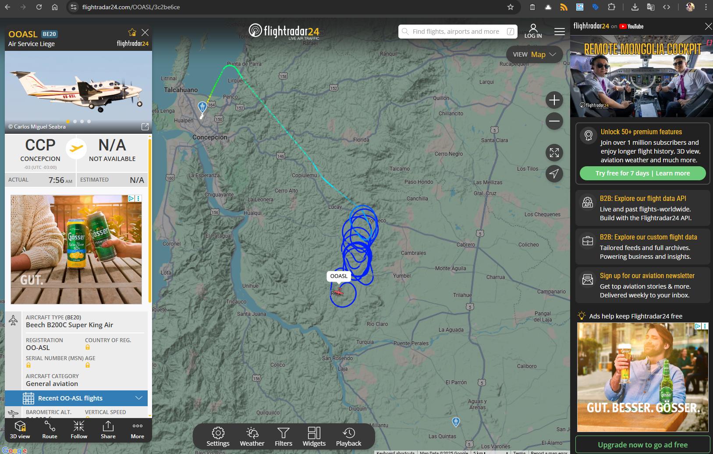Click the locked Age field
This screenshot has height=454, width=713.
[x=88, y=365]
